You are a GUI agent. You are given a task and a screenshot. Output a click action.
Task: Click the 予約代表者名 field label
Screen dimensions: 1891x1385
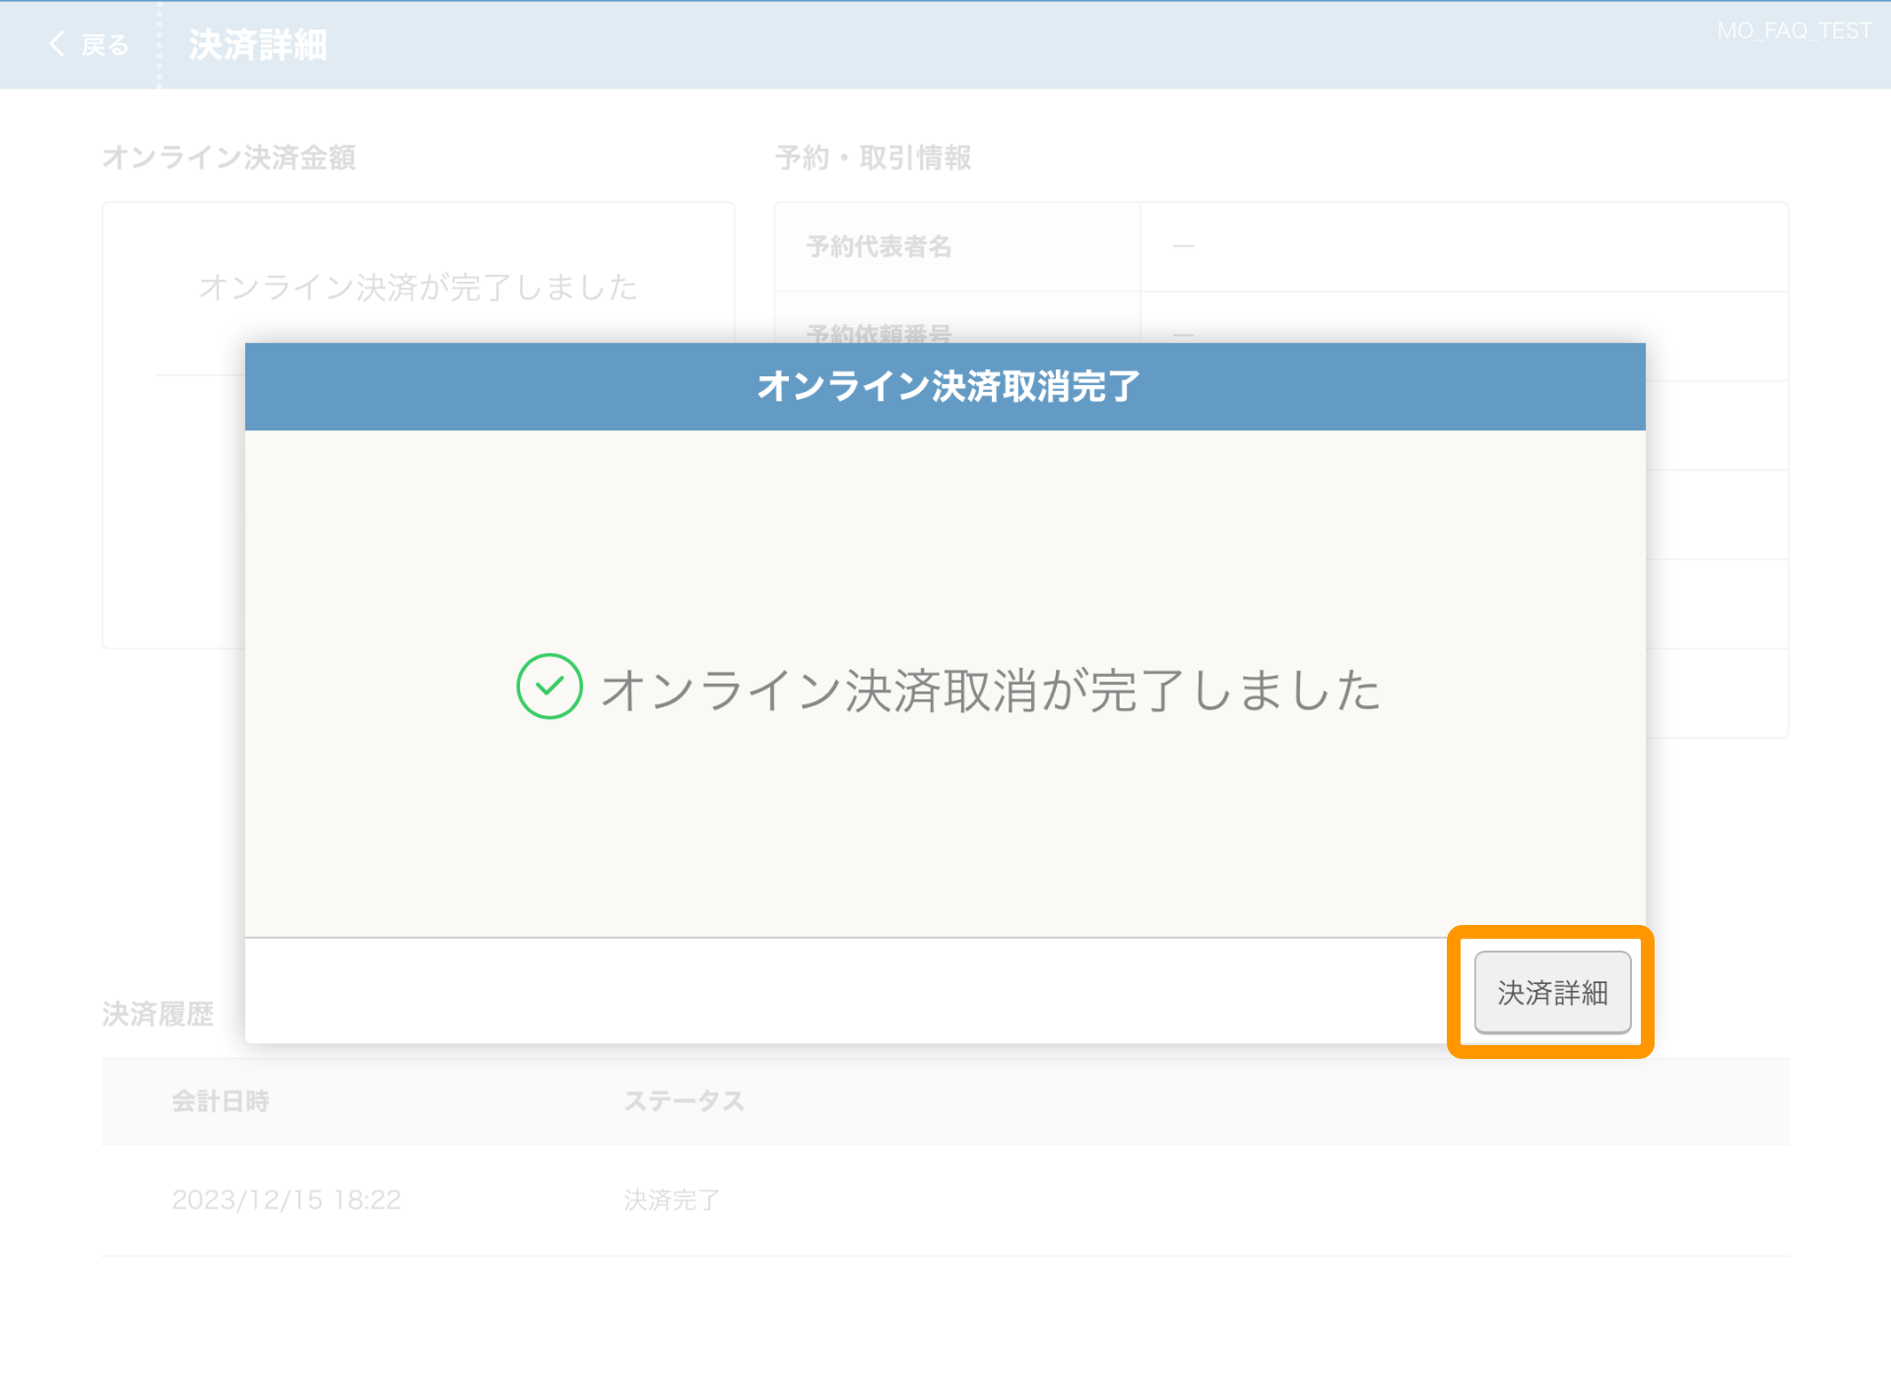point(879,246)
